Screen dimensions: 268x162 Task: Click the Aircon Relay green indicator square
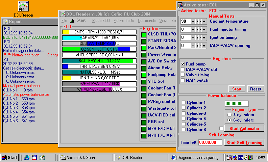click(x=144, y=68)
